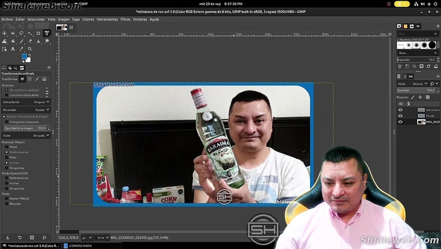This screenshot has width=441, height=249.
Task: Select the Warp Transform tool
Action: pyautogui.click(x=5, y=41)
